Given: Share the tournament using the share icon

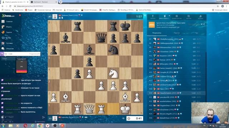Looking at the screenshot, I should pos(204,24).
